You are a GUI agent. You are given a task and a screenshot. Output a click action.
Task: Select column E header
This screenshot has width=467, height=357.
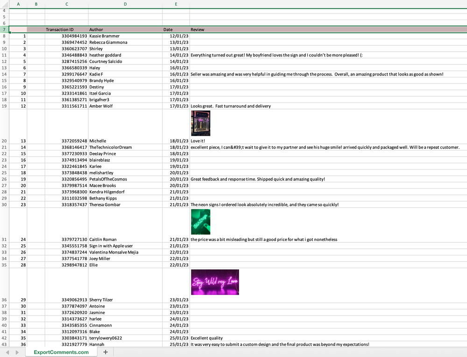click(x=176, y=4)
